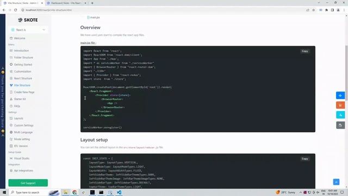Image resolution: width=348 pixels, height=196 pixels.
Task: Open the Visual Studio setup guide
Action: pos(22,158)
